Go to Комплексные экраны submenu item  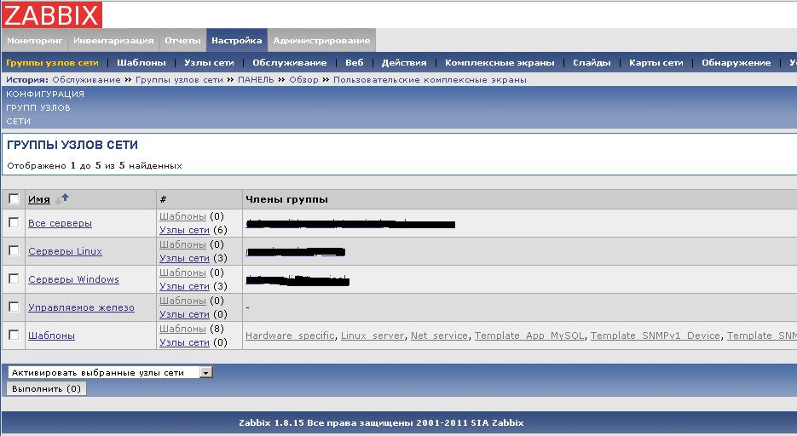pos(500,63)
